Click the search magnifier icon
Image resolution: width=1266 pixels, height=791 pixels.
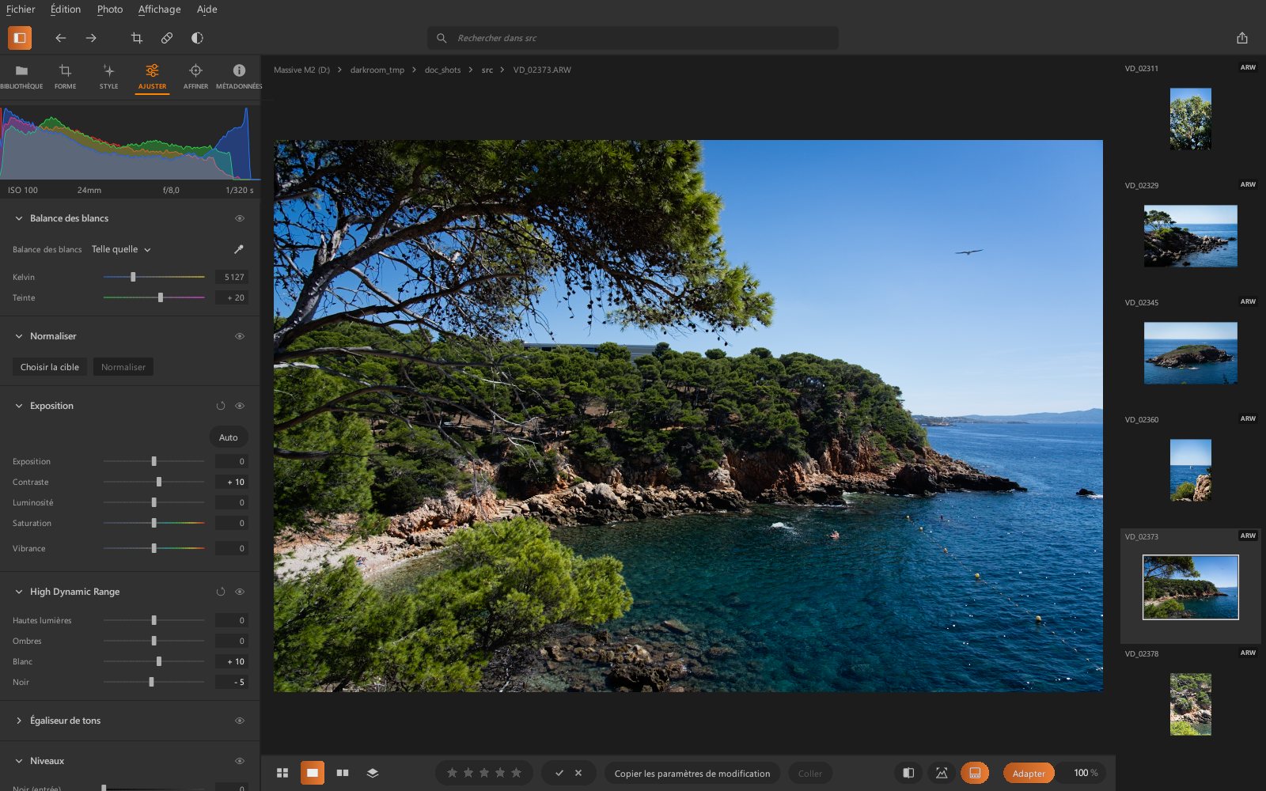442,38
